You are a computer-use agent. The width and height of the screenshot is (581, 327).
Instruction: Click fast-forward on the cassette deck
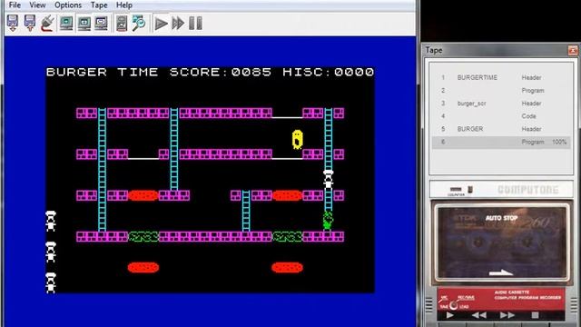(507, 315)
